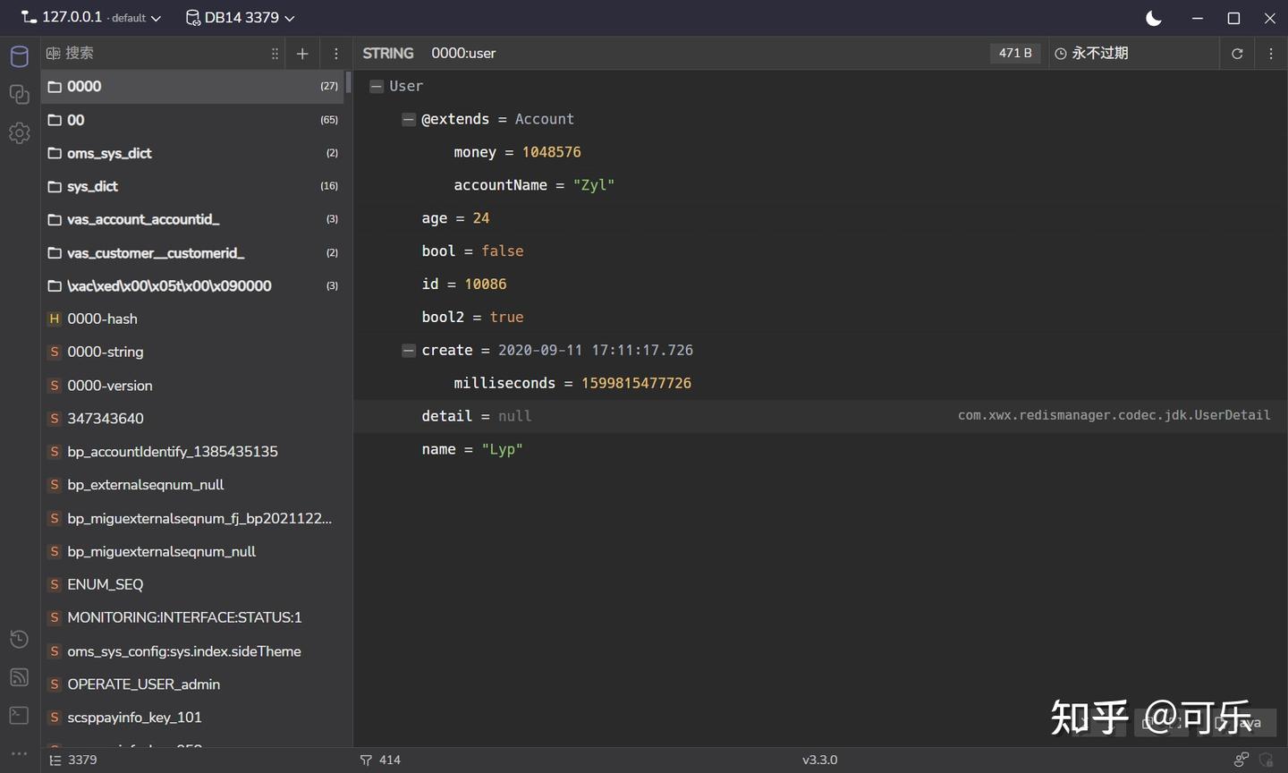Select the bp_miguexternalseqnum_fj_bp2021122... key

tap(193, 519)
